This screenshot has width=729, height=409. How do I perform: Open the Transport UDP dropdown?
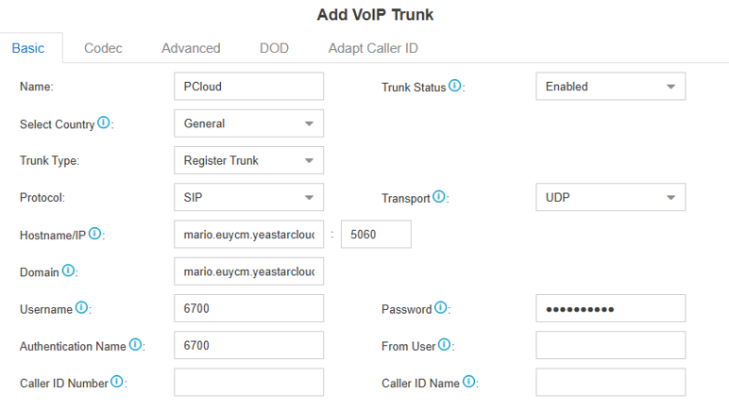[610, 197]
